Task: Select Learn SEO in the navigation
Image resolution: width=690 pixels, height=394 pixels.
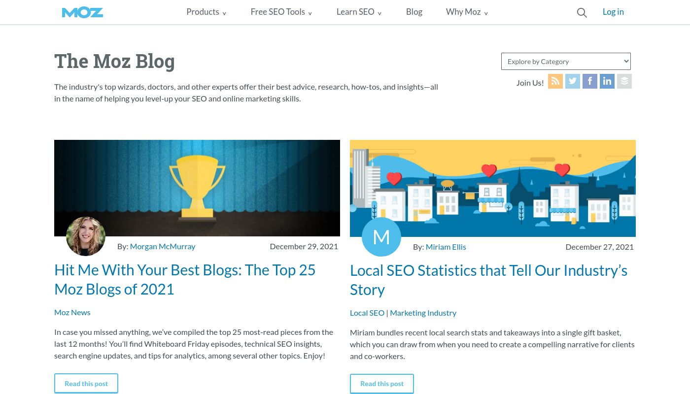Action: [x=355, y=12]
